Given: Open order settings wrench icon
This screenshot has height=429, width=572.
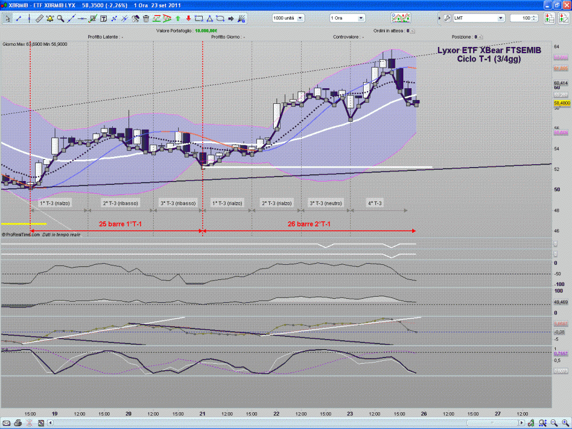Looking at the screenshot, I should coord(447,18).
